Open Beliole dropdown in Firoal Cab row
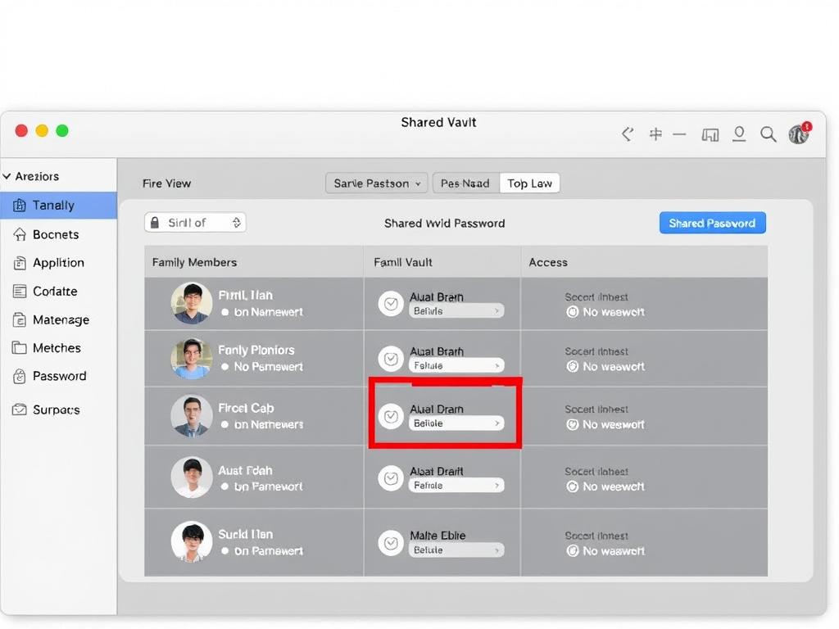The image size is (839, 629). [456, 423]
